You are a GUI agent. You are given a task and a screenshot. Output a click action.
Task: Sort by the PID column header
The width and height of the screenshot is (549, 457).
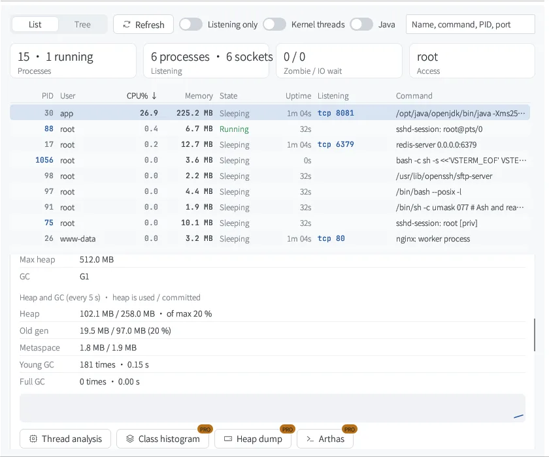pos(48,96)
